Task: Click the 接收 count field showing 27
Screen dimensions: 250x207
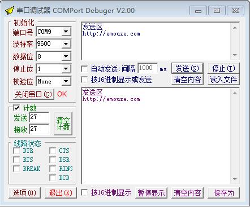Action: (x=39, y=129)
